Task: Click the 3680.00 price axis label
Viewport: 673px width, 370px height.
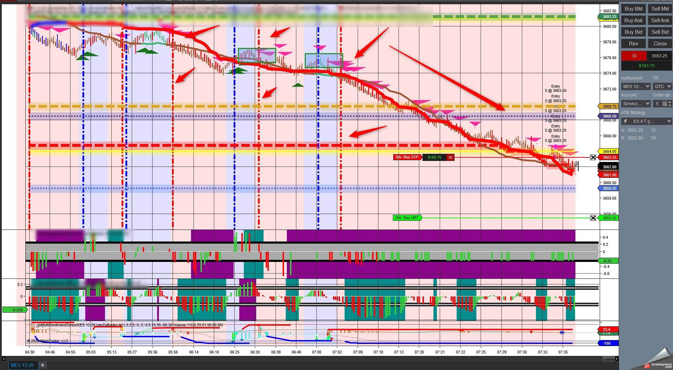Action: click(x=610, y=26)
